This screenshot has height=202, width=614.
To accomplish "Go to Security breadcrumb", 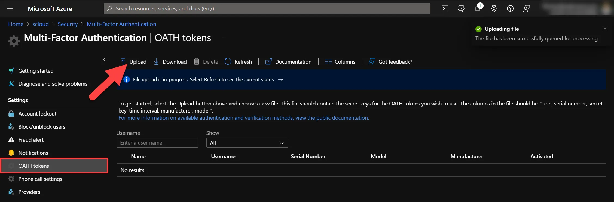I will click(x=68, y=24).
